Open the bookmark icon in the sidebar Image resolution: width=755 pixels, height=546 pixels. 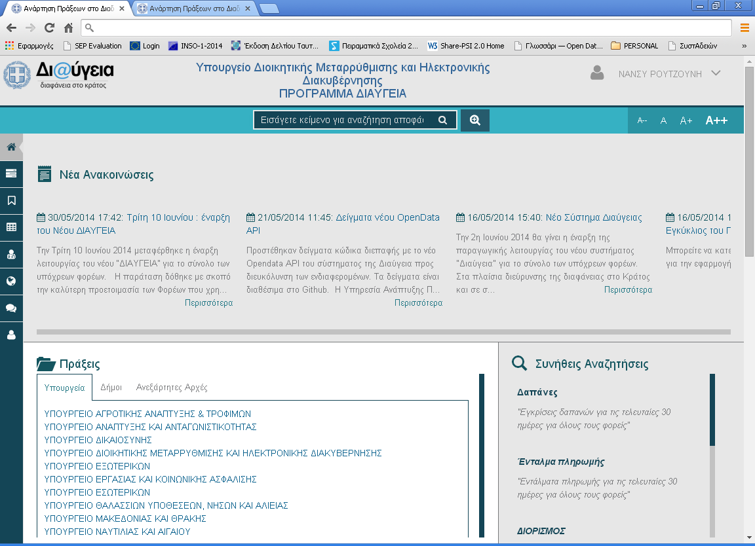[x=11, y=200]
